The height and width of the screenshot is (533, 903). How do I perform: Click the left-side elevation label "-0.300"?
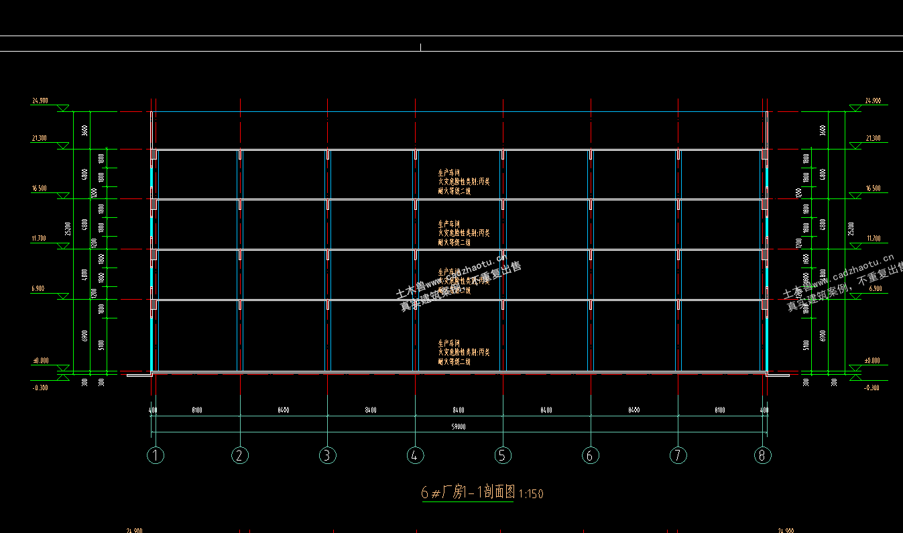coord(40,388)
